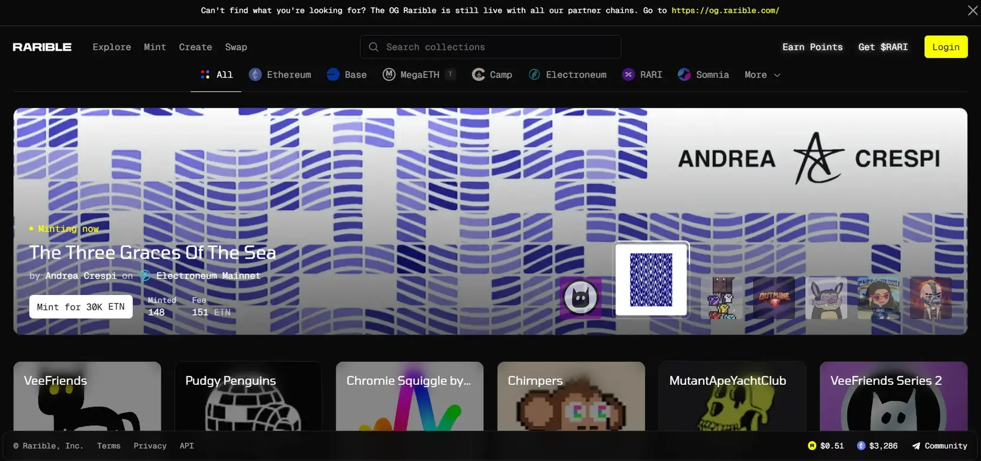Open the Mint menu item
This screenshot has width=981, height=461.
[x=155, y=47]
